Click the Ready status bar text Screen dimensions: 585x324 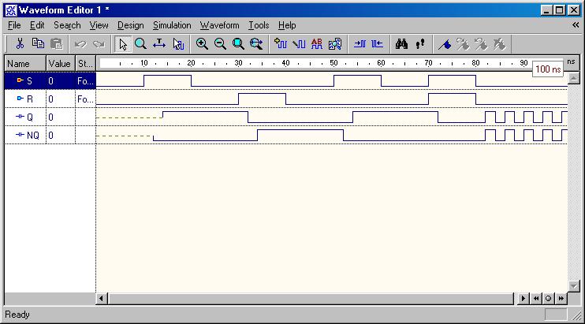point(17,315)
